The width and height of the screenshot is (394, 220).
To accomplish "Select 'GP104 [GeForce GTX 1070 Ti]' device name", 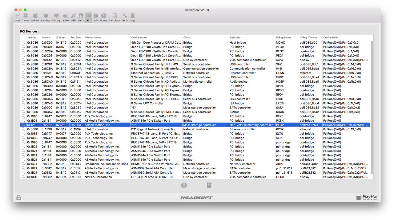I will click(x=152, y=177).
